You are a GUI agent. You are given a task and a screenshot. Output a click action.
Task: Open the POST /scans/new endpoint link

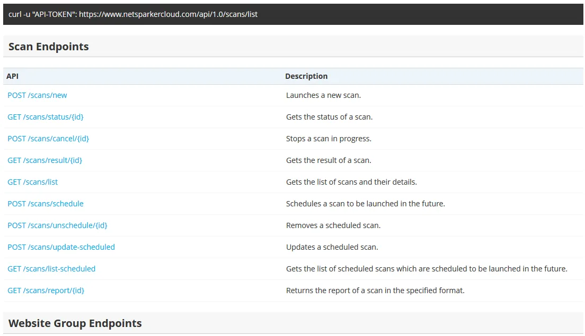[x=37, y=95]
